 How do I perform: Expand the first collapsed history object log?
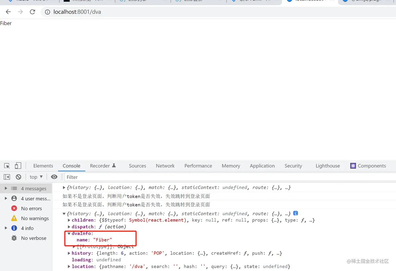[x=64, y=187]
